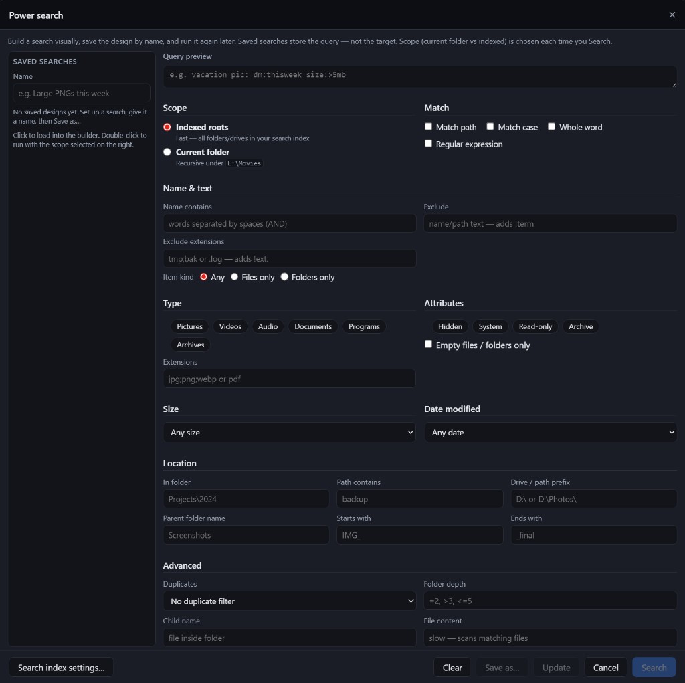
Task: Toggle the Programs type chip
Action: pyautogui.click(x=364, y=326)
